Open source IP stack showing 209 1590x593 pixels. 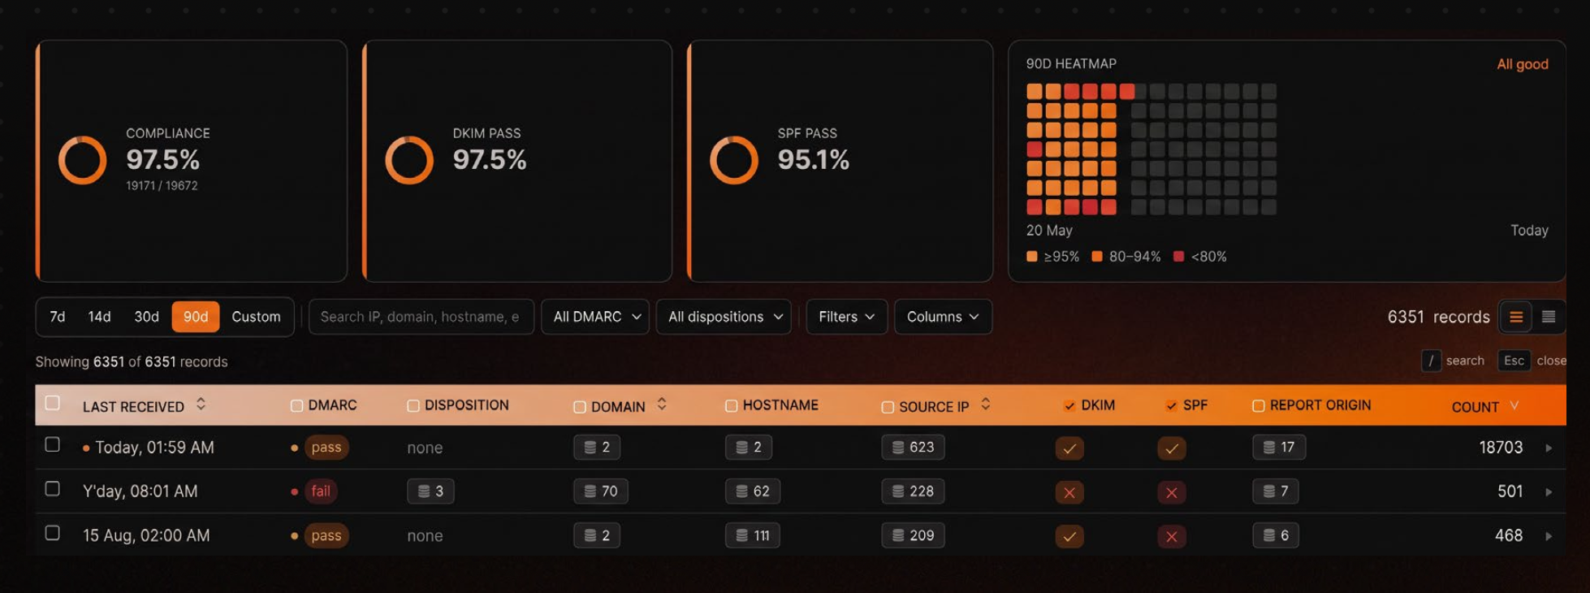click(913, 535)
